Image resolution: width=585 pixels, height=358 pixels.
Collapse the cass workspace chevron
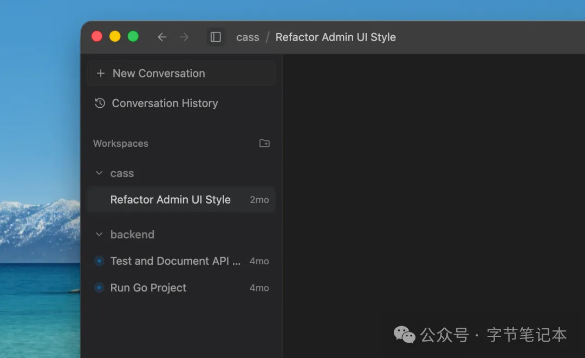(99, 173)
